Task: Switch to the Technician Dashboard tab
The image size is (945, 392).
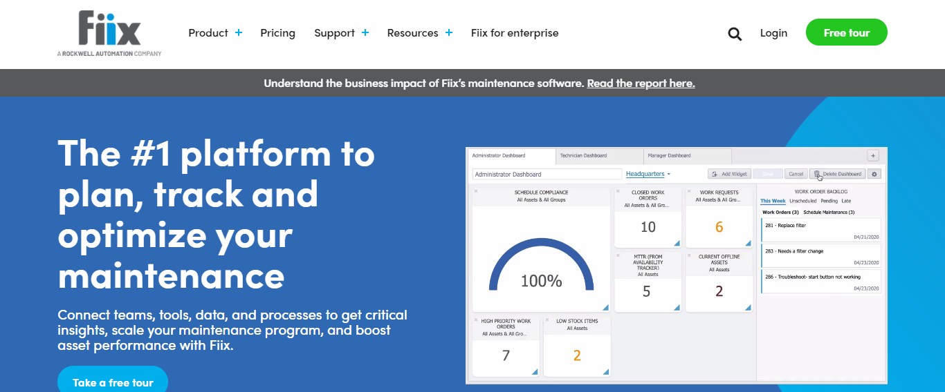Action: [600, 156]
